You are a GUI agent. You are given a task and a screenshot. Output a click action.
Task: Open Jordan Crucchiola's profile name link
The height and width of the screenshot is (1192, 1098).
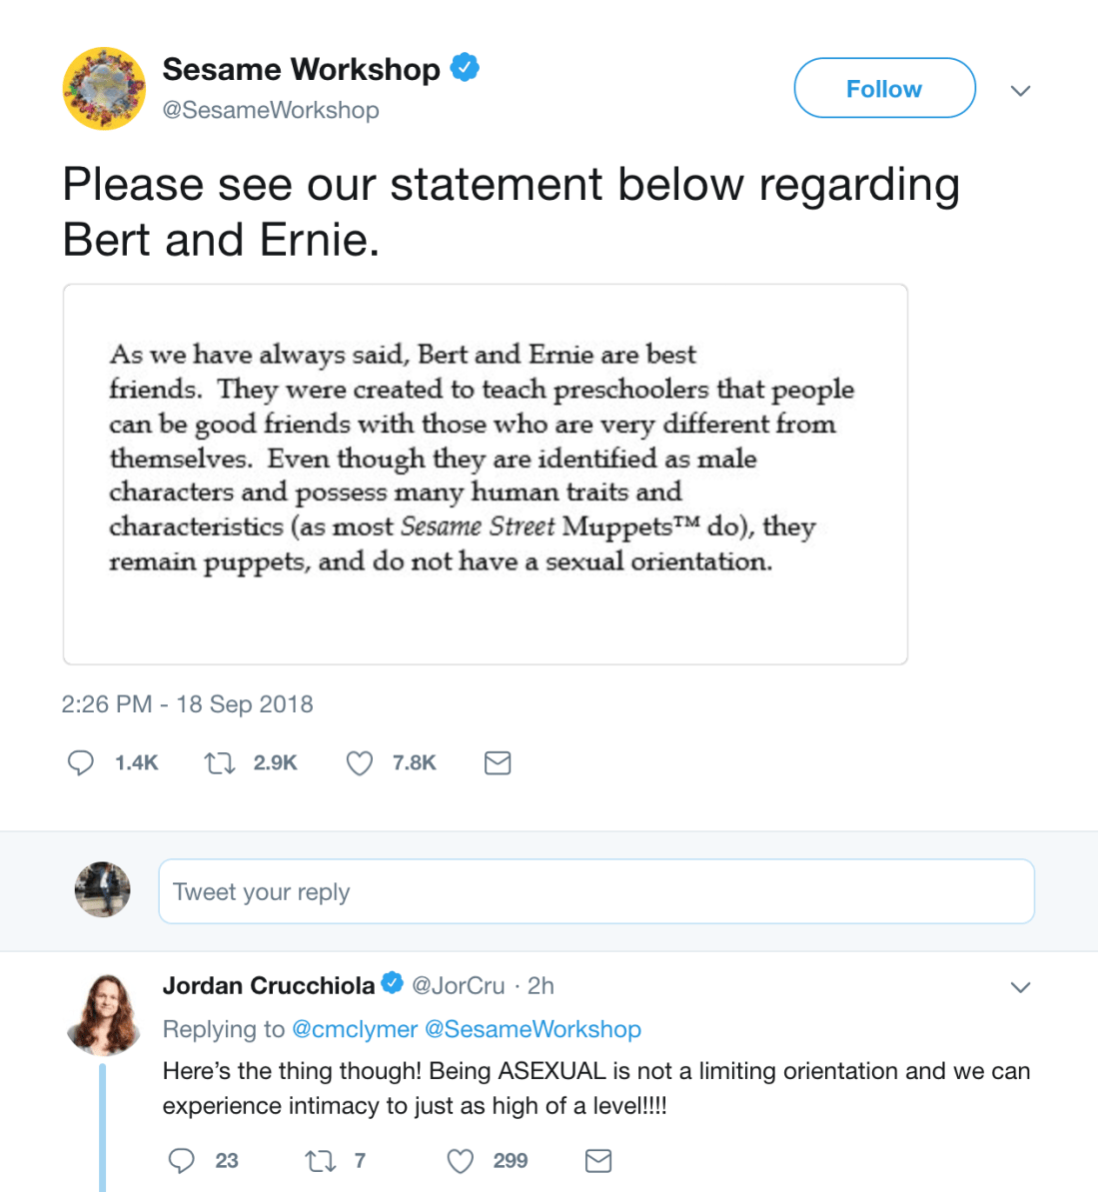[269, 986]
